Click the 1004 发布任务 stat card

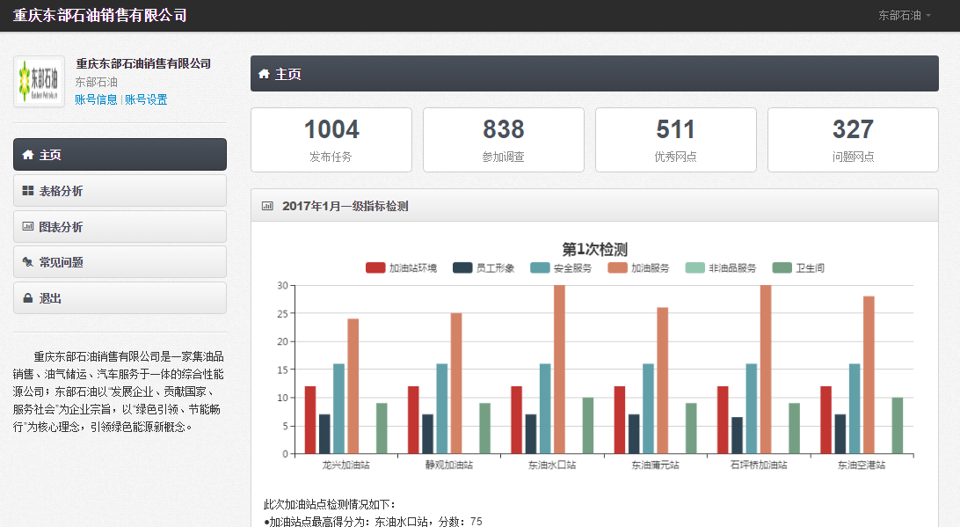[x=331, y=140]
